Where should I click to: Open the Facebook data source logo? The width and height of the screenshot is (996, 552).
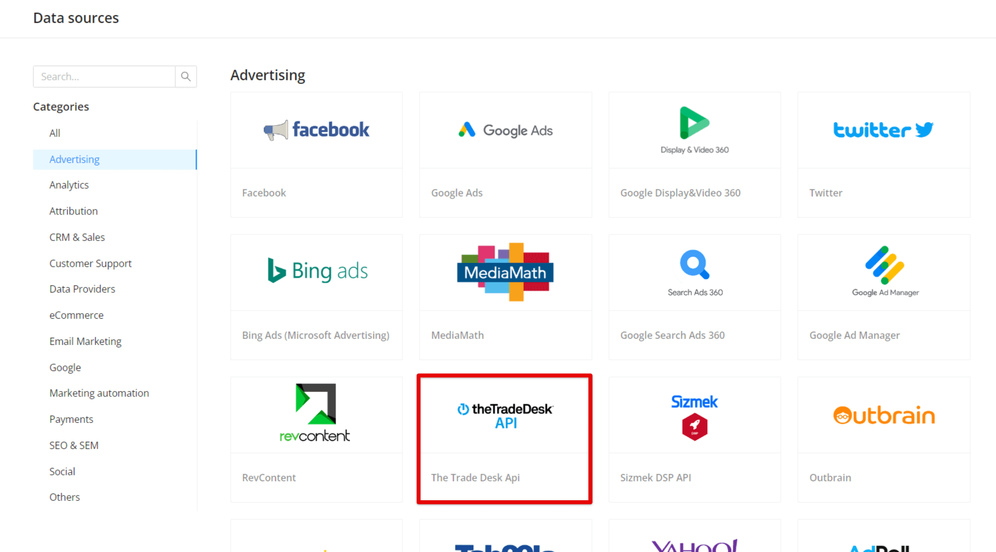click(x=316, y=130)
